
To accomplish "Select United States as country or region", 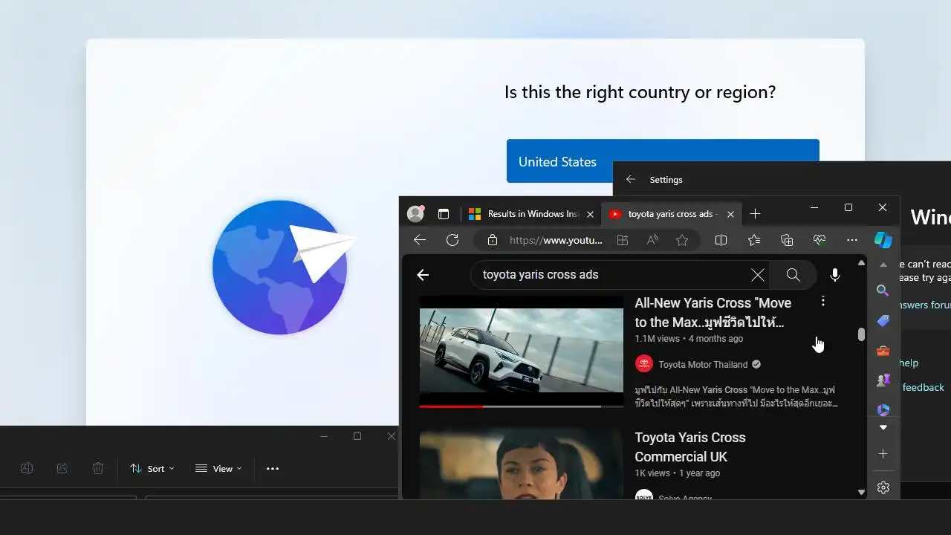I will point(663,160).
